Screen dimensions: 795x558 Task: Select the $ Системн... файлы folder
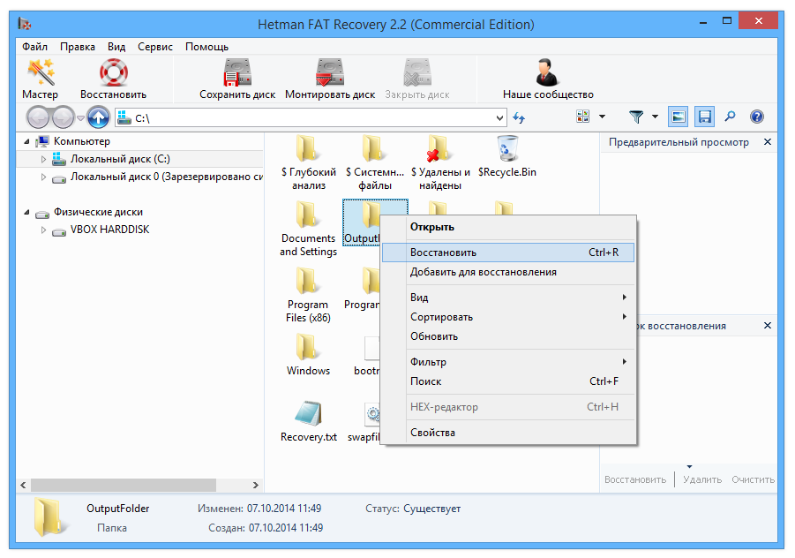(375, 163)
